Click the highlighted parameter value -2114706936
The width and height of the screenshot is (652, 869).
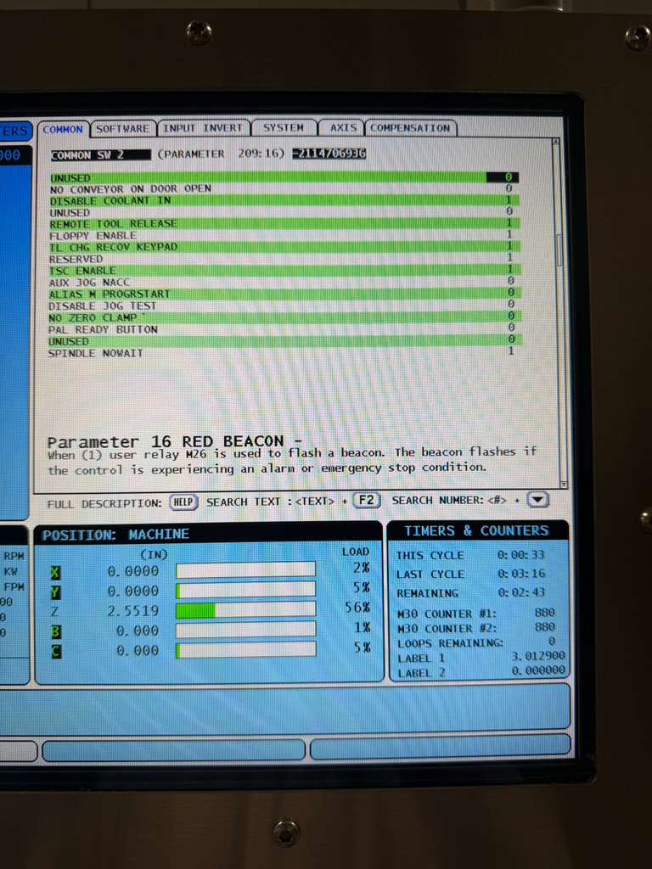pyautogui.click(x=328, y=154)
